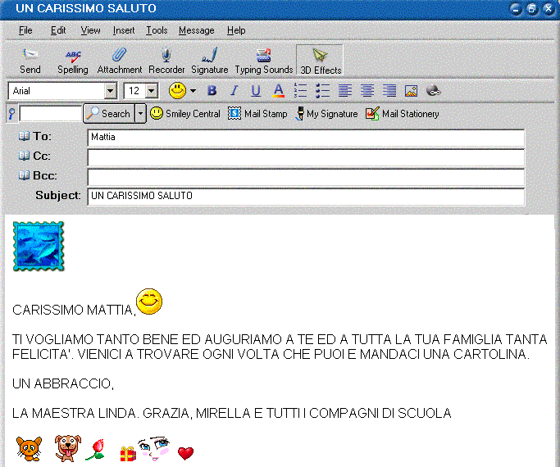Click line starting "LA MAESTRA LINDA"
Screen dimensions: 560x467
[x=232, y=413]
